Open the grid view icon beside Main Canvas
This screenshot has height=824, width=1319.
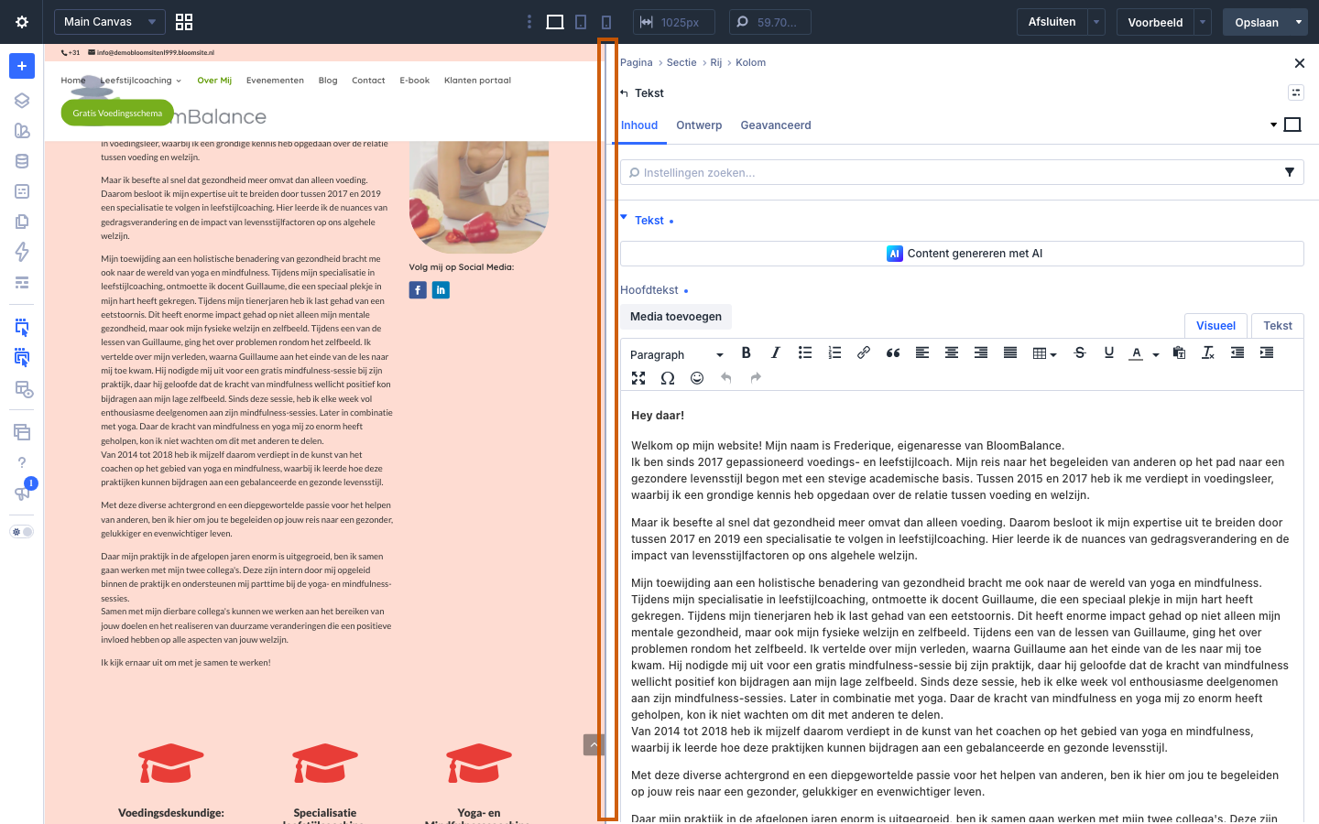[x=184, y=22]
